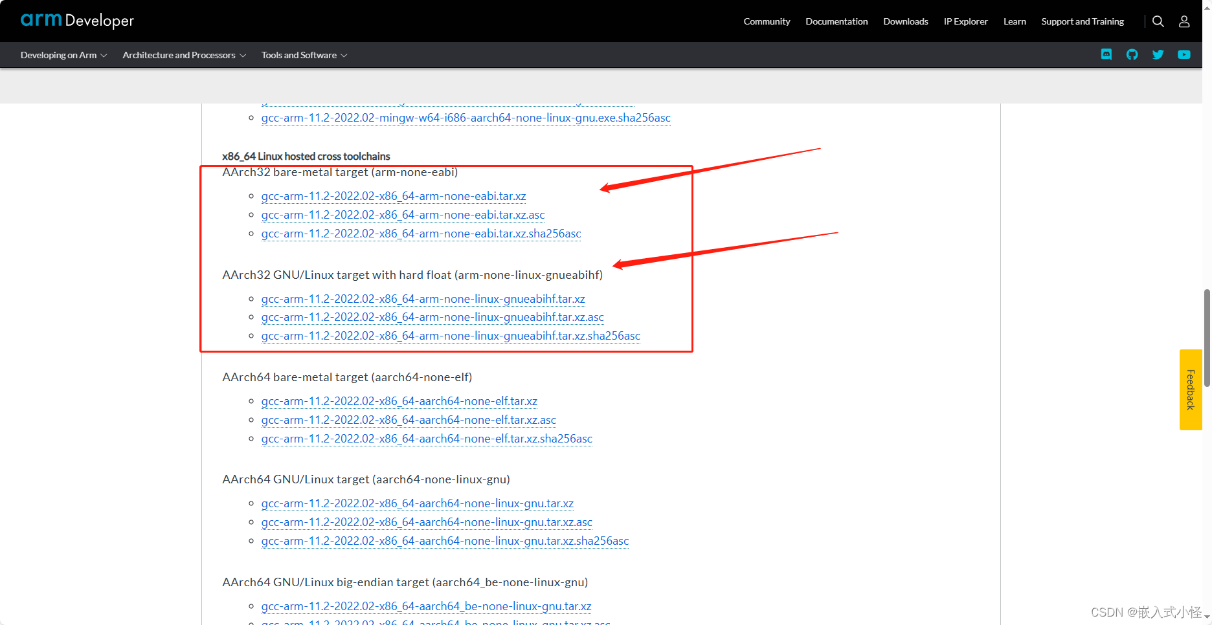
Task: Select 'AArch64 bare-metal target (aarch64-none-elf)' text
Action: [347, 377]
